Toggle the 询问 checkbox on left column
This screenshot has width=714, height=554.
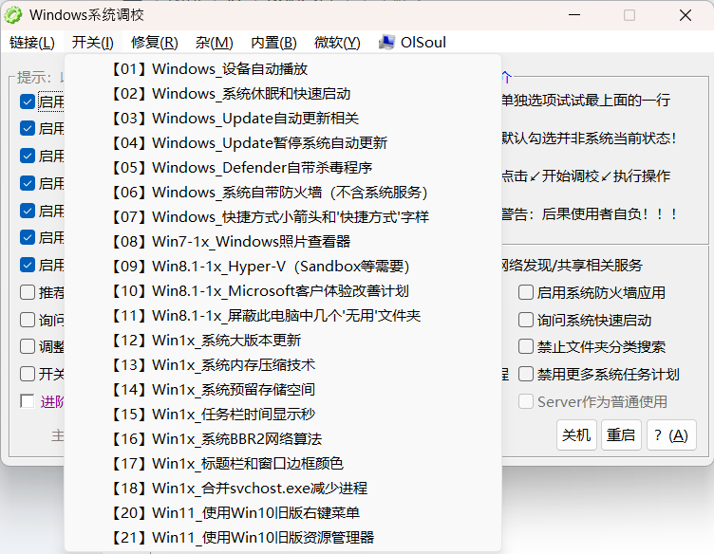28,320
